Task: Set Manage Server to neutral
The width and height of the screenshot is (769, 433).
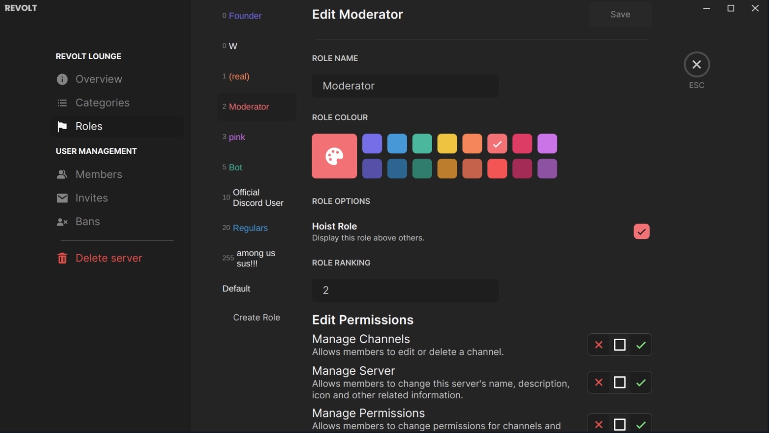Action: coord(619,383)
